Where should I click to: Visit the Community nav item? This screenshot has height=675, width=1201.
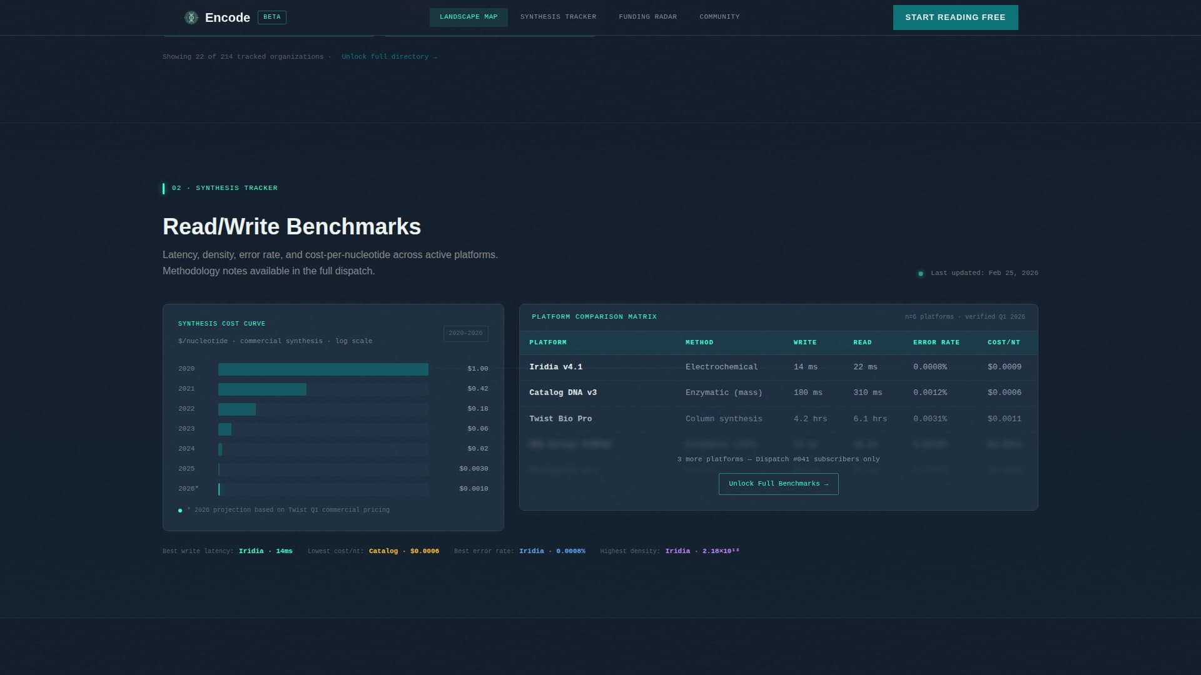tap(719, 17)
